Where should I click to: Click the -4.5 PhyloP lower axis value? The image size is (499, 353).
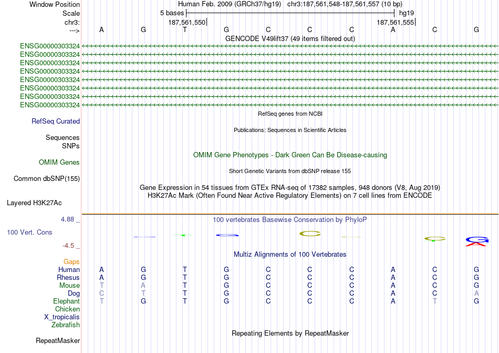(x=68, y=245)
